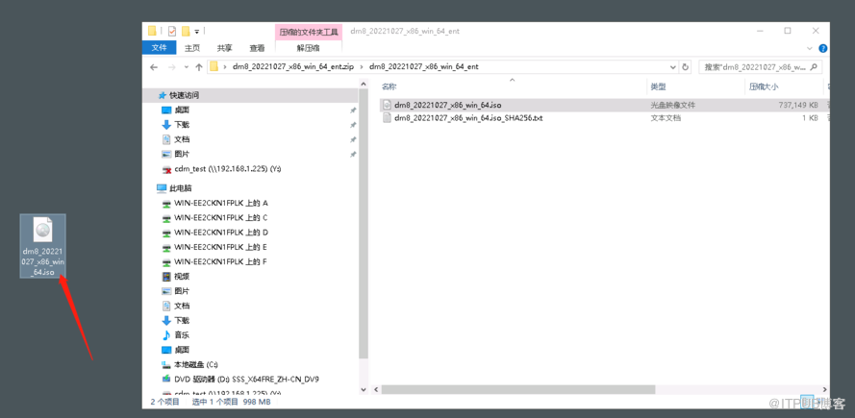Click the search box input field
855x418 pixels.
755,67
